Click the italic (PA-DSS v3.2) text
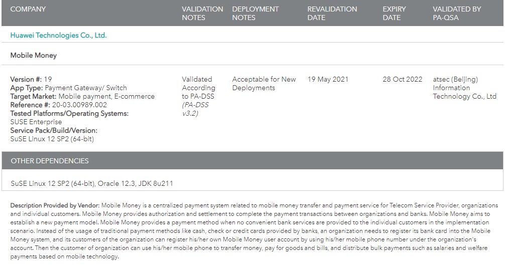Image resolution: width=505 pixels, height=272 pixels. (x=195, y=109)
